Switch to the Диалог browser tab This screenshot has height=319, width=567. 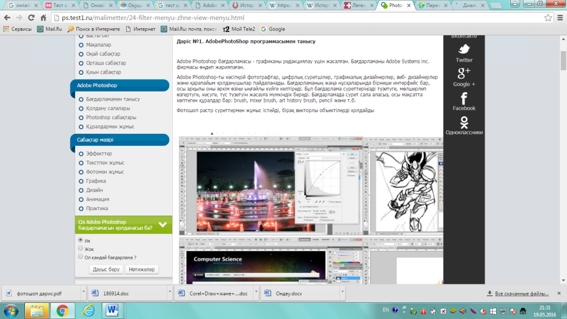coord(470,5)
